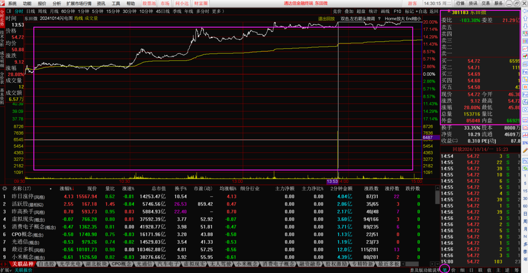528x273 pixels.
Task: Click the 股票池 button
Action: [149, 3]
